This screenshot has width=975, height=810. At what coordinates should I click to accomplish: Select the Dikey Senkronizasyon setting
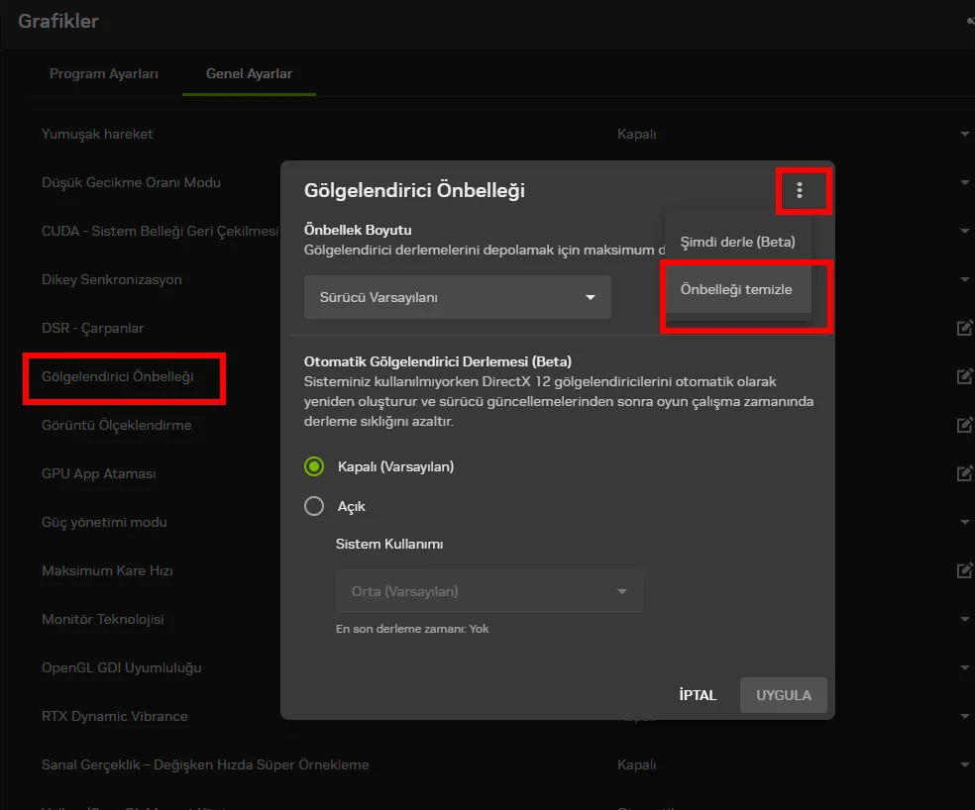point(112,280)
